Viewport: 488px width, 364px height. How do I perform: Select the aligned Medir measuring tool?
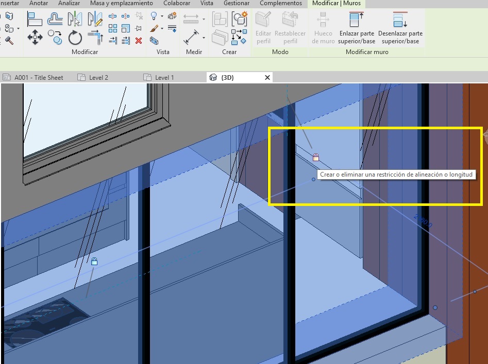192,36
